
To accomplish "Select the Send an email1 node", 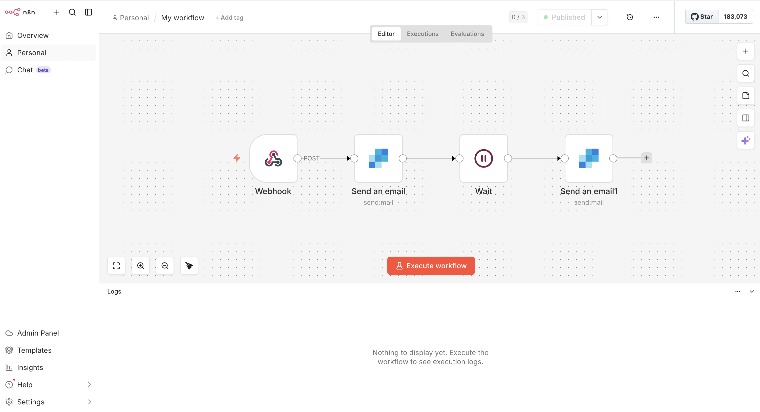I will (x=589, y=158).
